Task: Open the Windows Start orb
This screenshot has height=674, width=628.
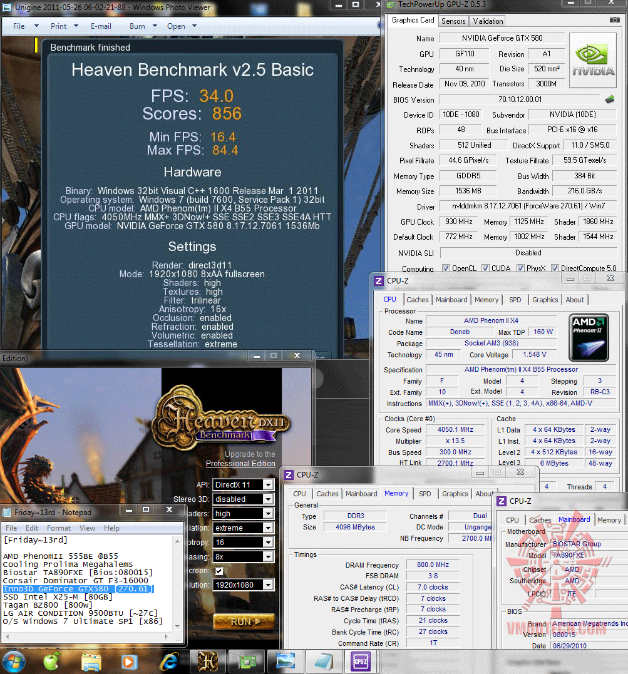Action: (x=14, y=661)
